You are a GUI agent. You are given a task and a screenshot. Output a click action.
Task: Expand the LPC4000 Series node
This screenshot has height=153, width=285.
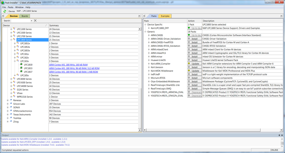point(11,79)
